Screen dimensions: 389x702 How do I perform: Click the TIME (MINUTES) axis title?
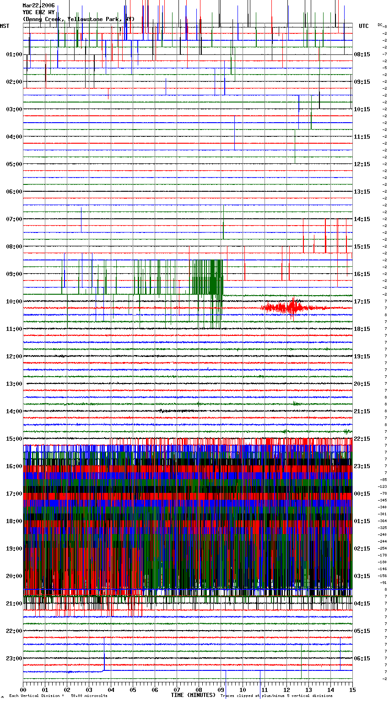tap(193, 695)
